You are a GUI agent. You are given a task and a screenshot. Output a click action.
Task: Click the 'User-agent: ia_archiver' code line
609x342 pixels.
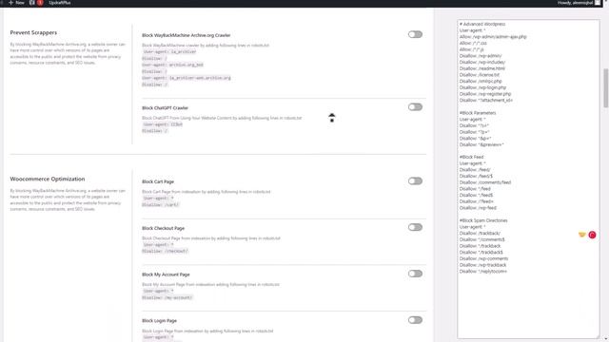169,51
